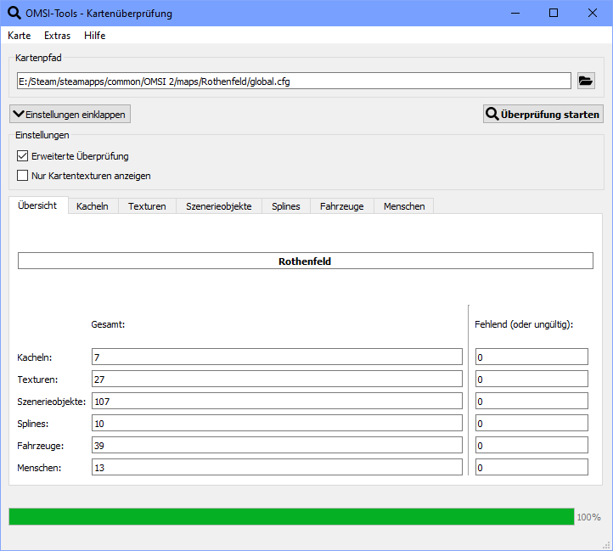This screenshot has width=613, height=551.
Task: Switch to the Kacheln tab
Action: click(x=92, y=206)
